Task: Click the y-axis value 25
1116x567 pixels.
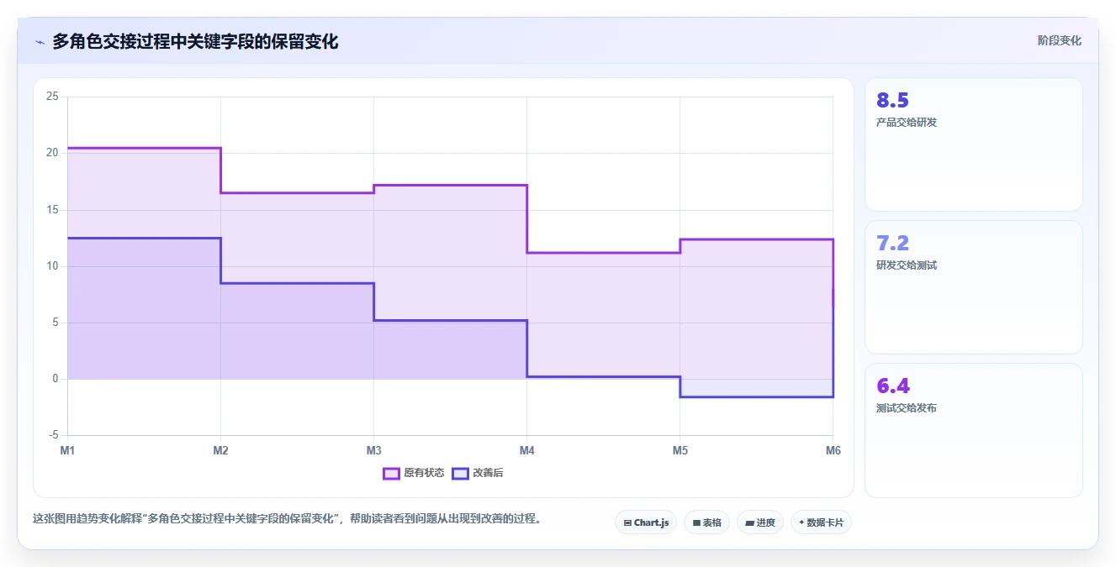Action: [52, 97]
